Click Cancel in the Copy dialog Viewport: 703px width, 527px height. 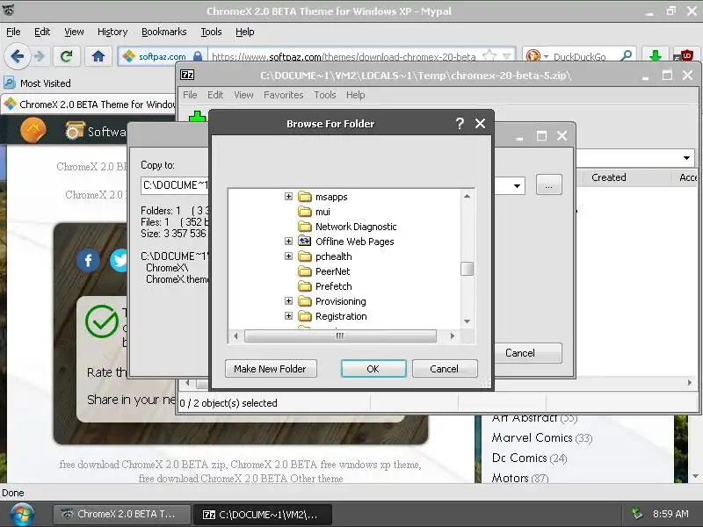click(x=528, y=353)
